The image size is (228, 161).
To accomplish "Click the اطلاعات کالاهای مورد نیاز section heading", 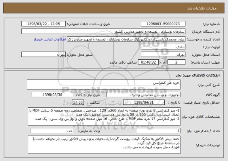I will pos(198,75).
